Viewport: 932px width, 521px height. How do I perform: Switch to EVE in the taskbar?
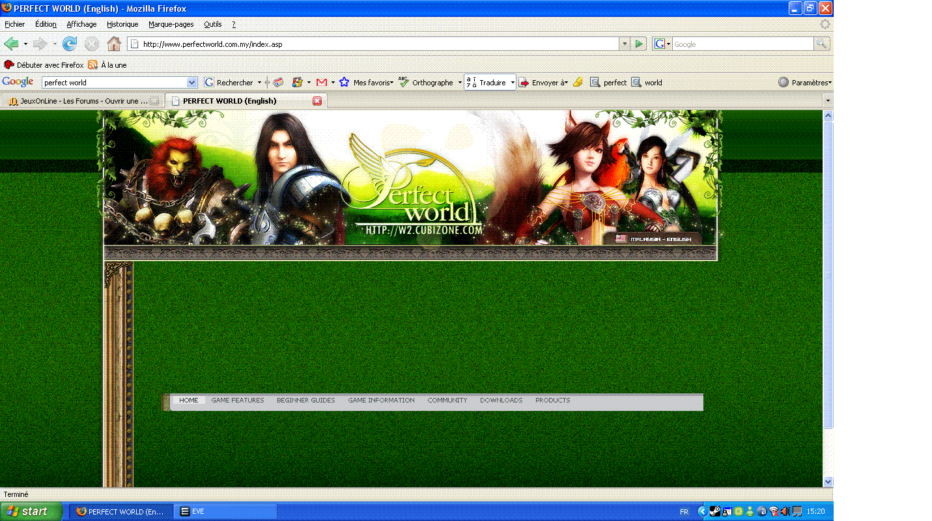(x=226, y=512)
